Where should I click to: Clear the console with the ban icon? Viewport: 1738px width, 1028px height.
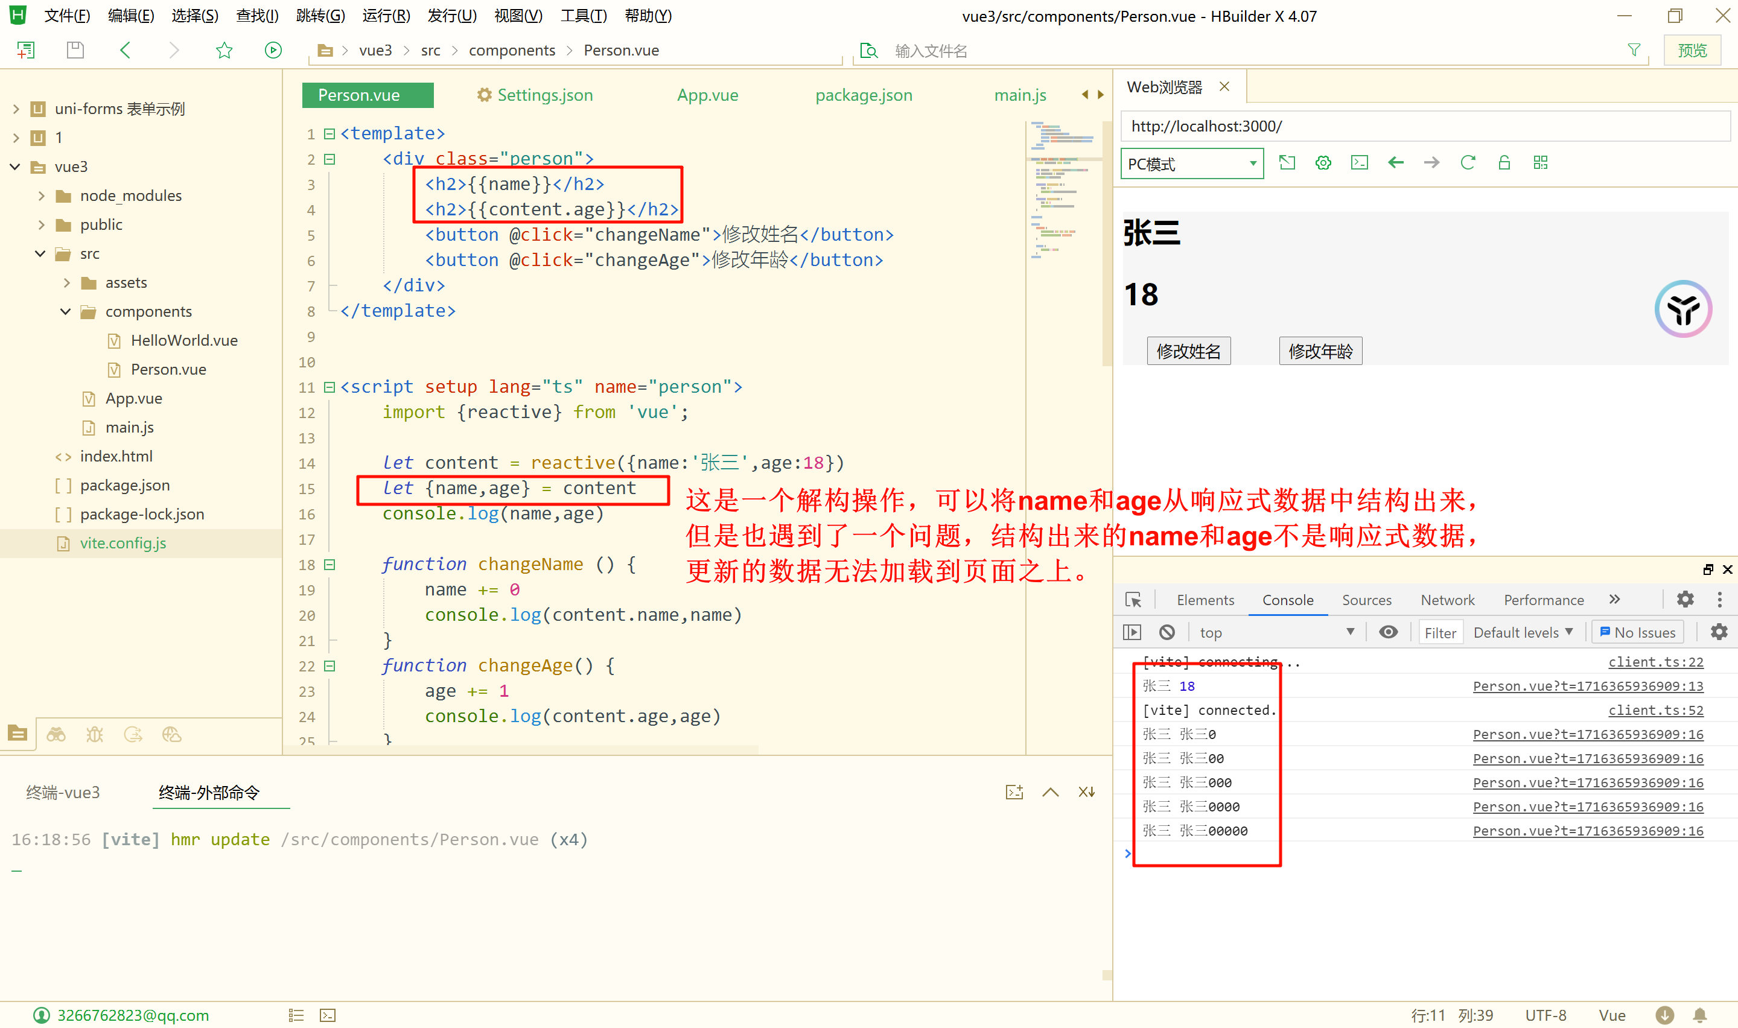tap(1167, 632)
